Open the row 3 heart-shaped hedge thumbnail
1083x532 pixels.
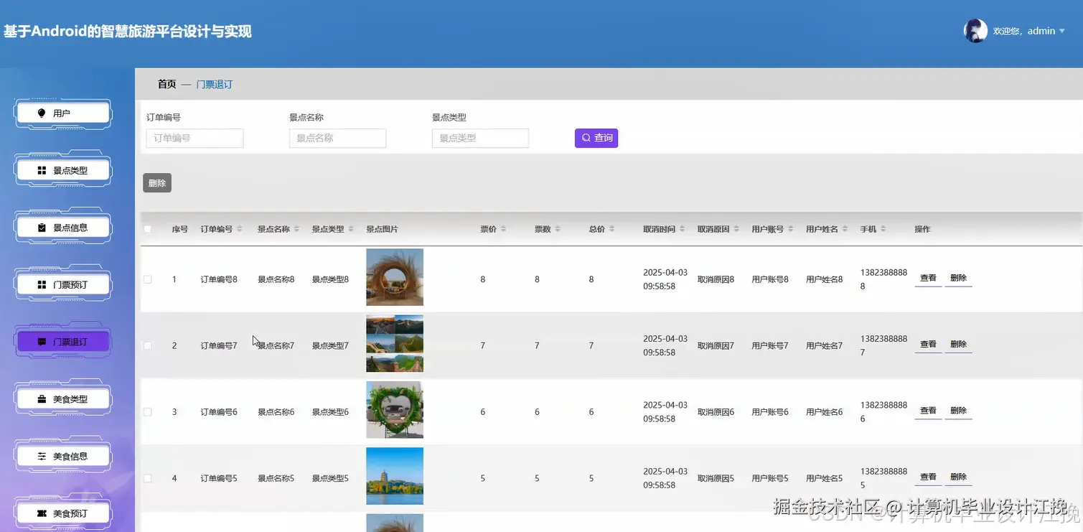click(x=395, y=410)
